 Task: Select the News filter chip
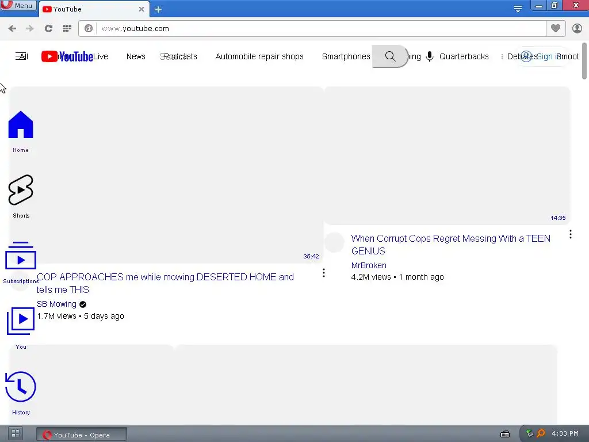(136, 56)
